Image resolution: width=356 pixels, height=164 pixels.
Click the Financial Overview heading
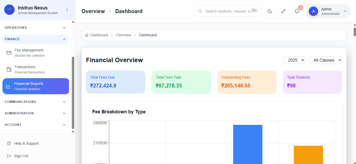pos(114,60)
